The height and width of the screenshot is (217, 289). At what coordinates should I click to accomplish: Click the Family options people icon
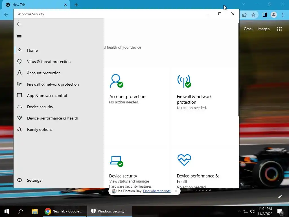(x=19, y=129)
